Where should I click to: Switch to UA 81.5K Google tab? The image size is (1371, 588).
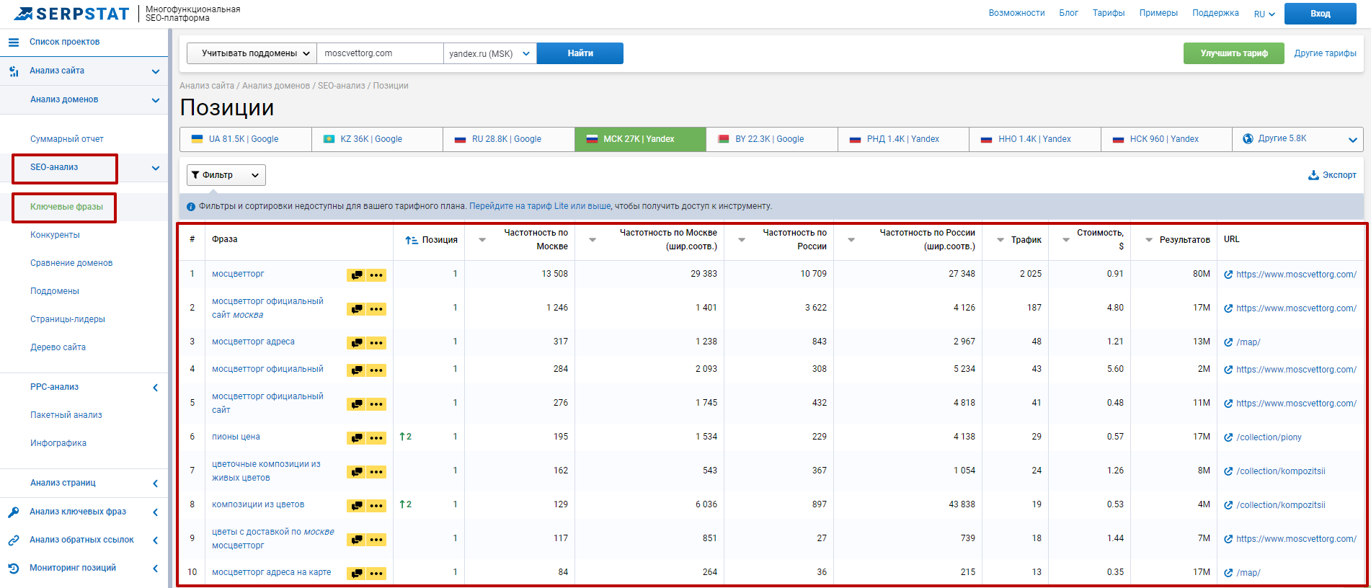click(245, 139)
